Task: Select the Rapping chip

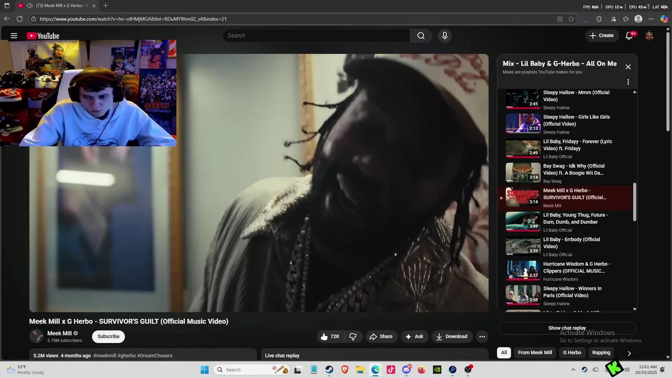Action: tap(601, 353)
